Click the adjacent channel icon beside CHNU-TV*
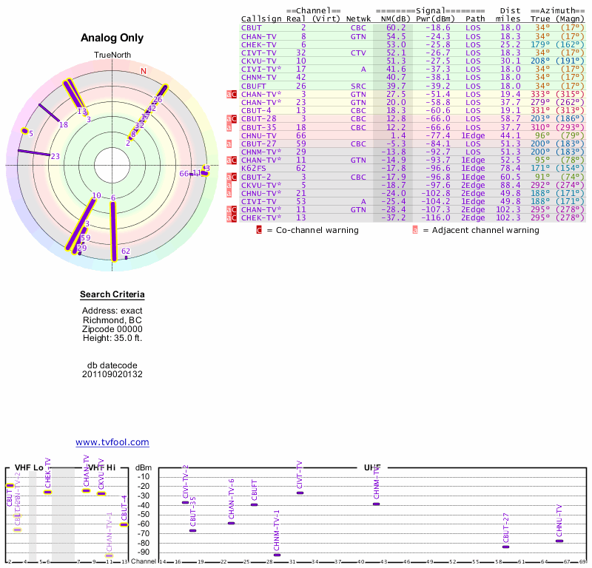Image resolution: width=592 pixels, height=568 pixels. click(230, 193)
